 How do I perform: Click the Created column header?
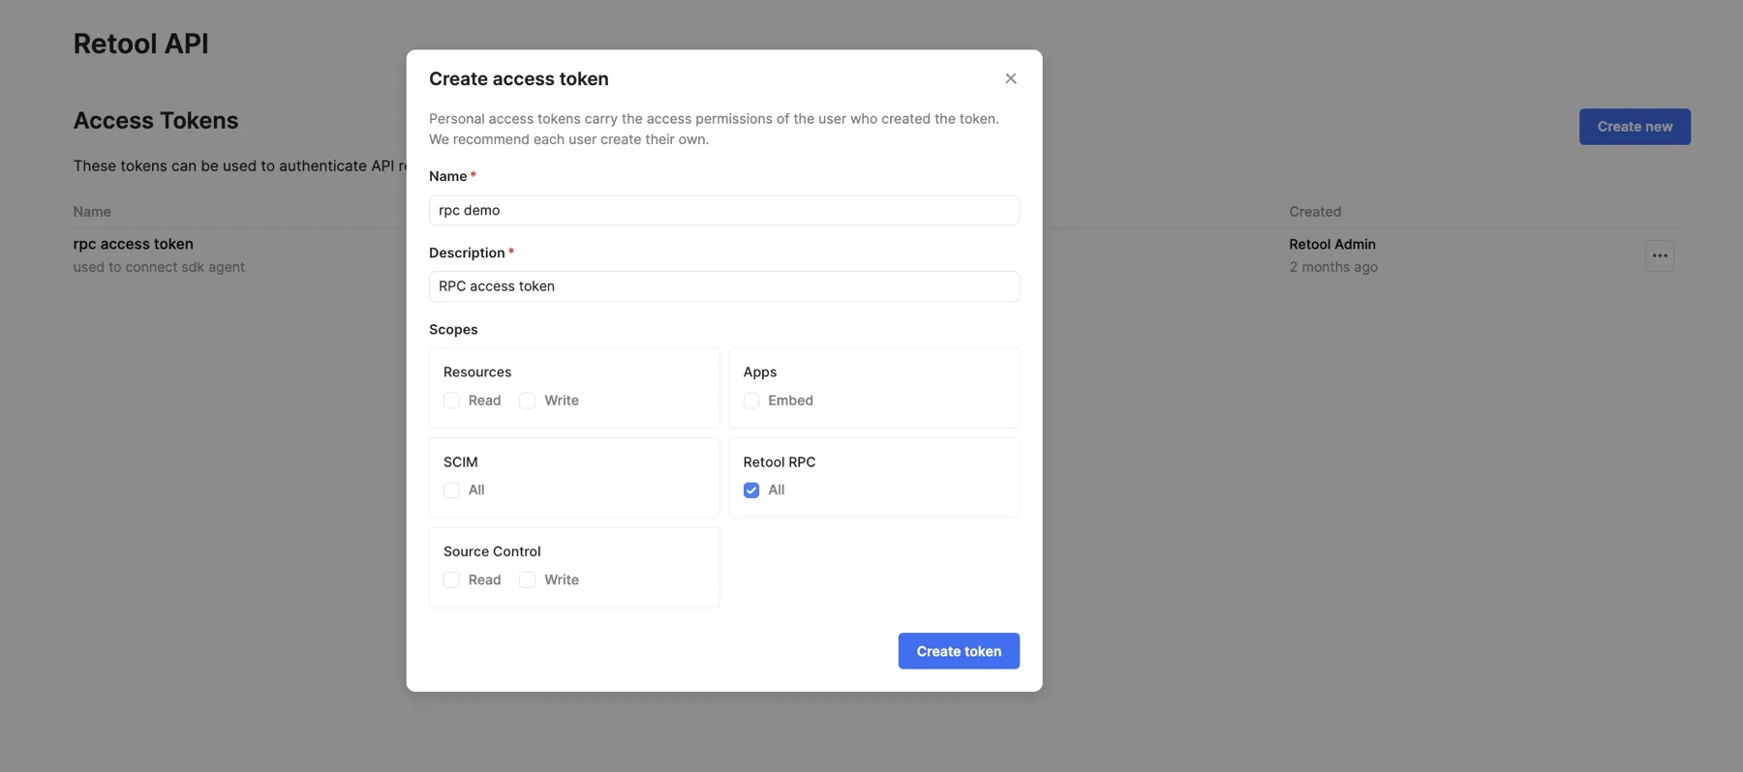1314,212
